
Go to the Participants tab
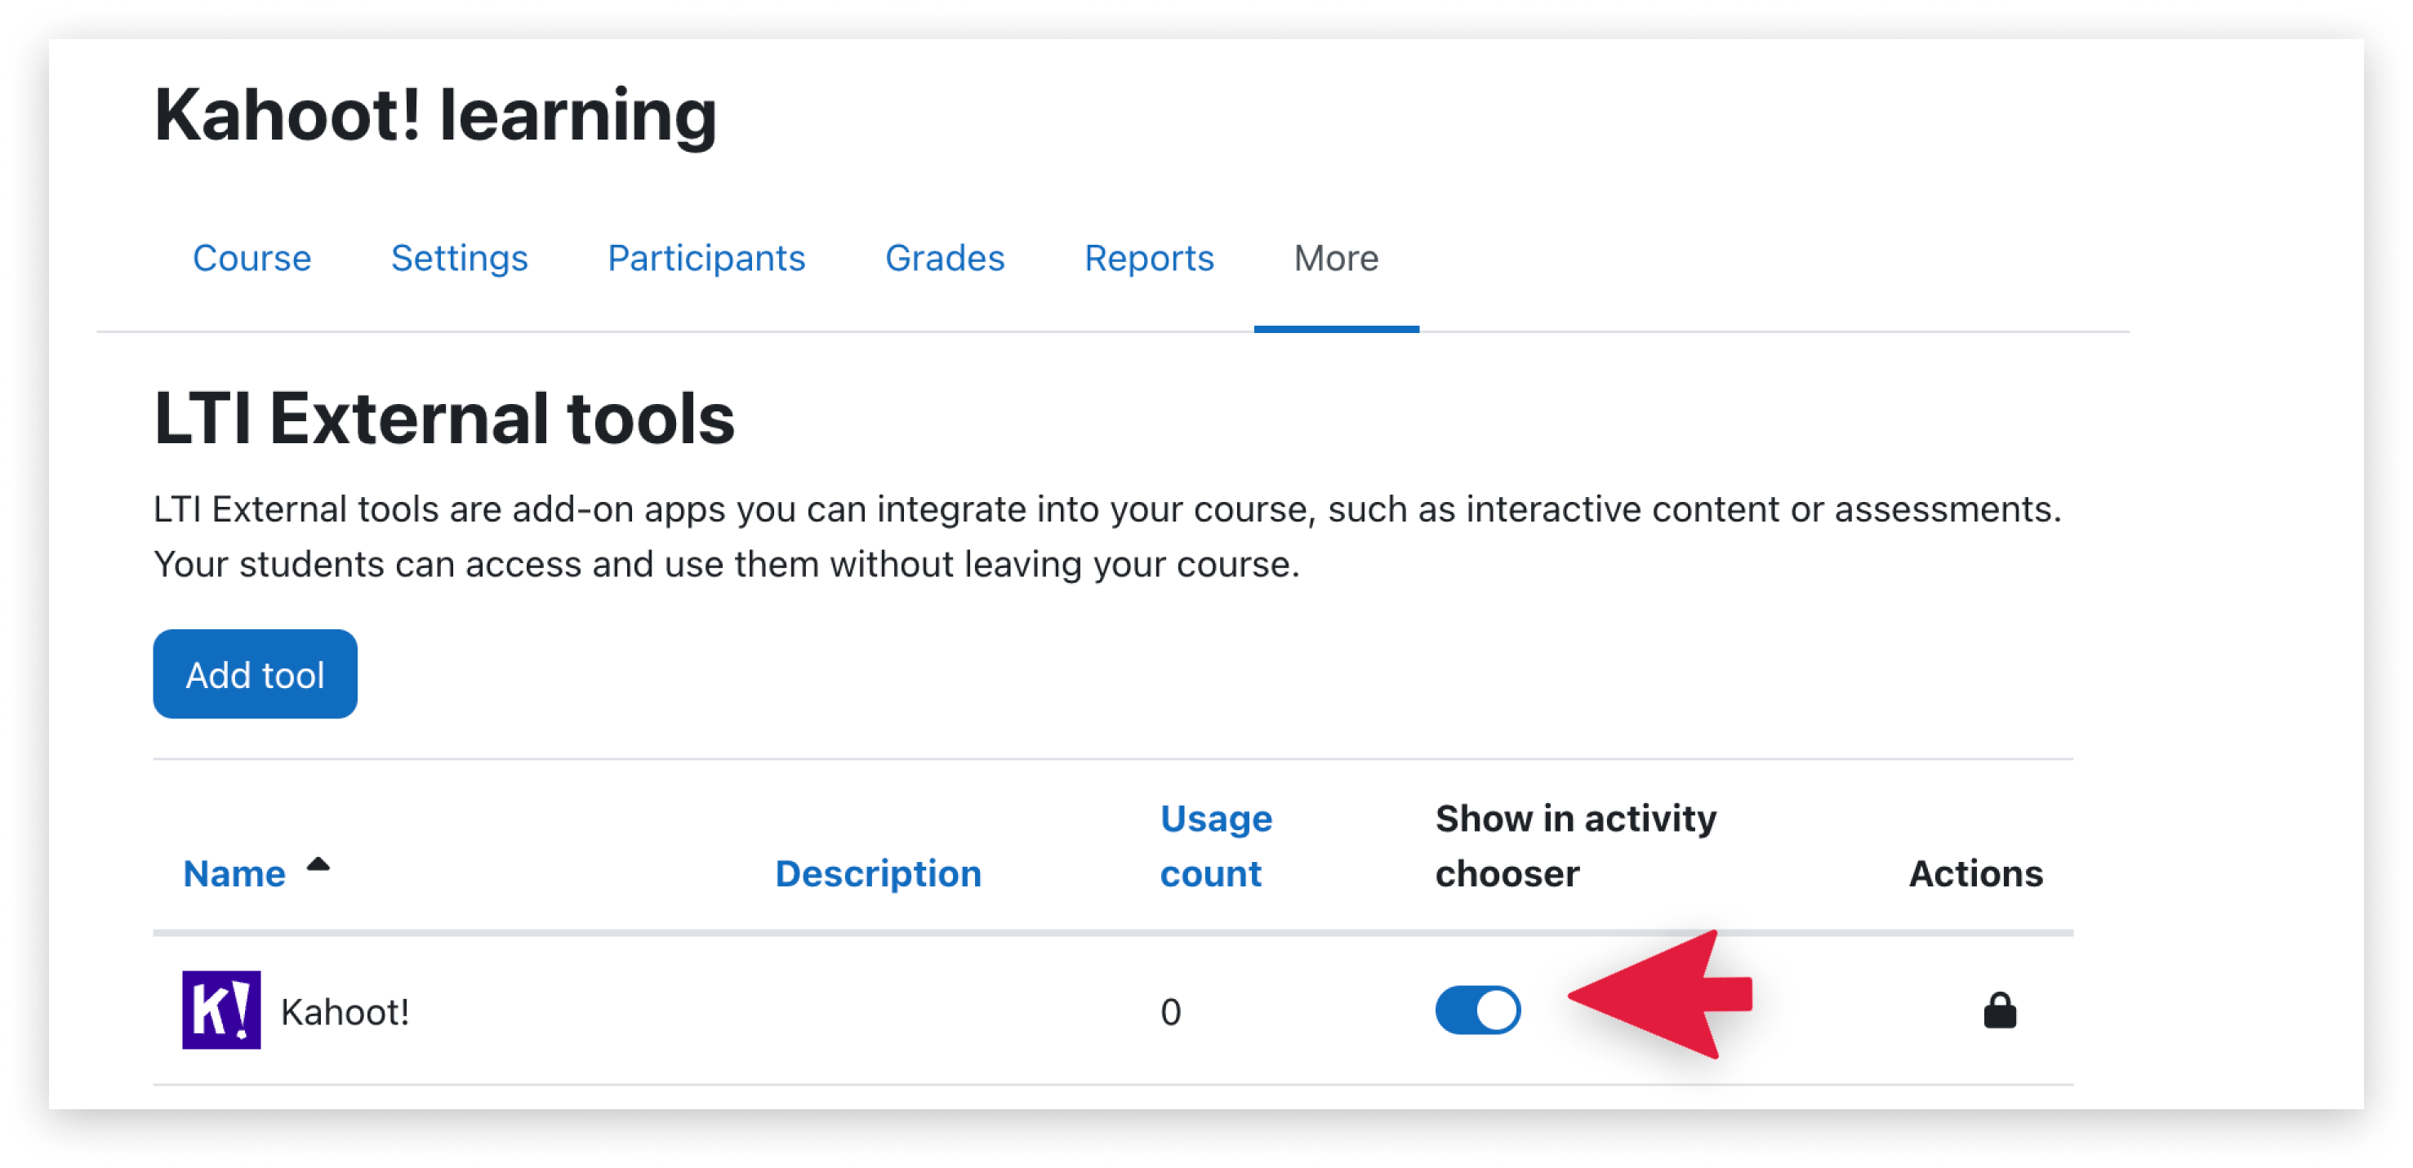click(x=706, y=258)
